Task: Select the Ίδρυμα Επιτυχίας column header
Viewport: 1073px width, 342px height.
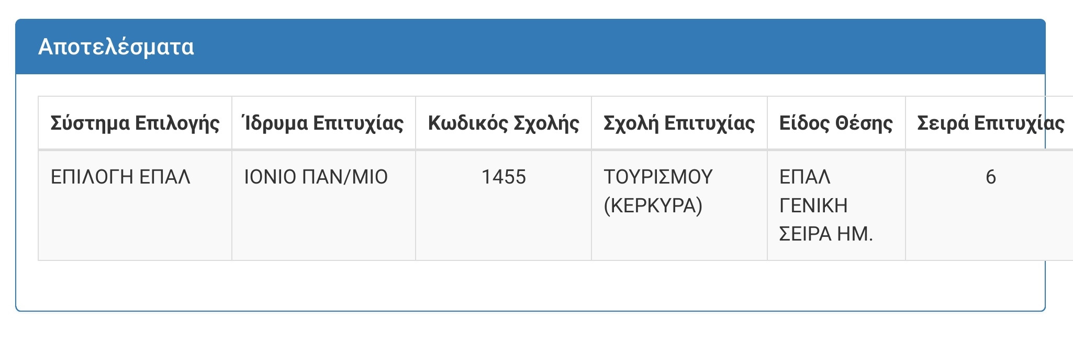Action: coord(323,123)
